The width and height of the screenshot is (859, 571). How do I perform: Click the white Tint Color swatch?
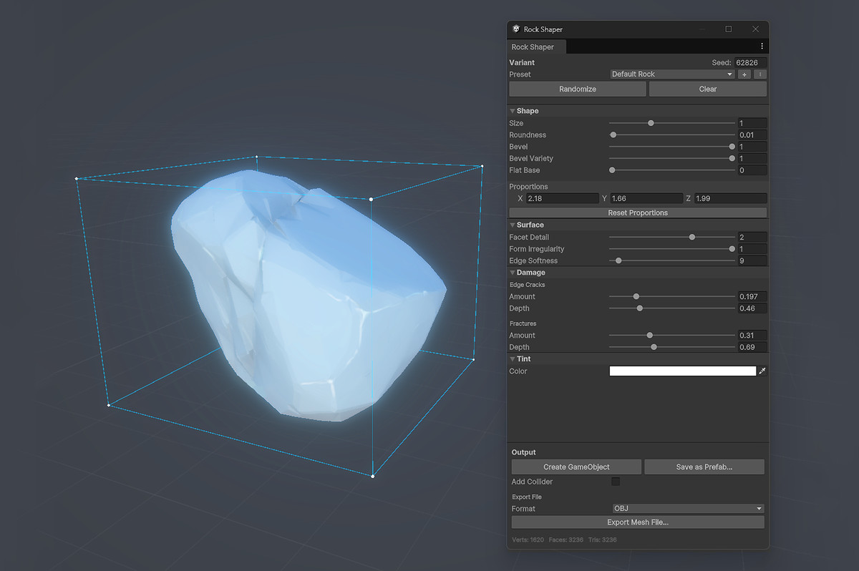pos(683,371)
